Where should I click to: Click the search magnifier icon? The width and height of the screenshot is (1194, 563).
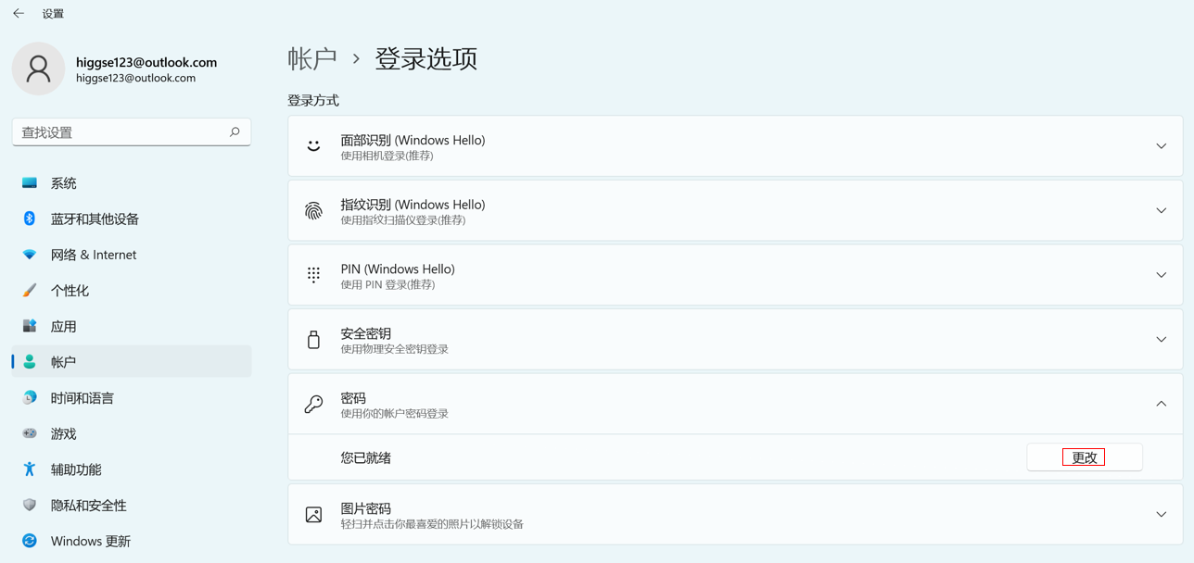[235, 132]
